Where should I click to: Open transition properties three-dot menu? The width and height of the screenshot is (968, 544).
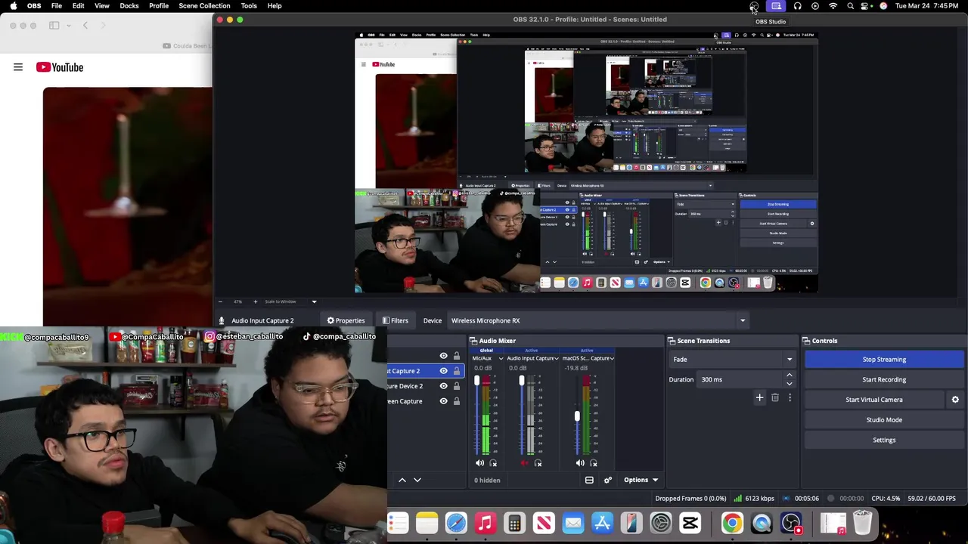click(790, 397)
